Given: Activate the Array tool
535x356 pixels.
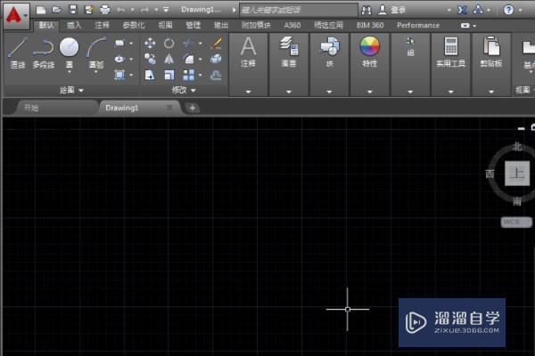Looking at the screenshot, I should (189, 75).
